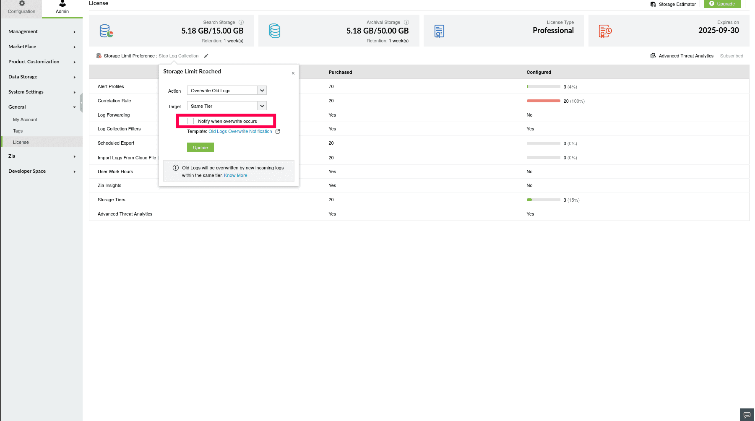This screenshot has width=755, height=421.
Task: Click the Know More link
Action: point(236,176)
